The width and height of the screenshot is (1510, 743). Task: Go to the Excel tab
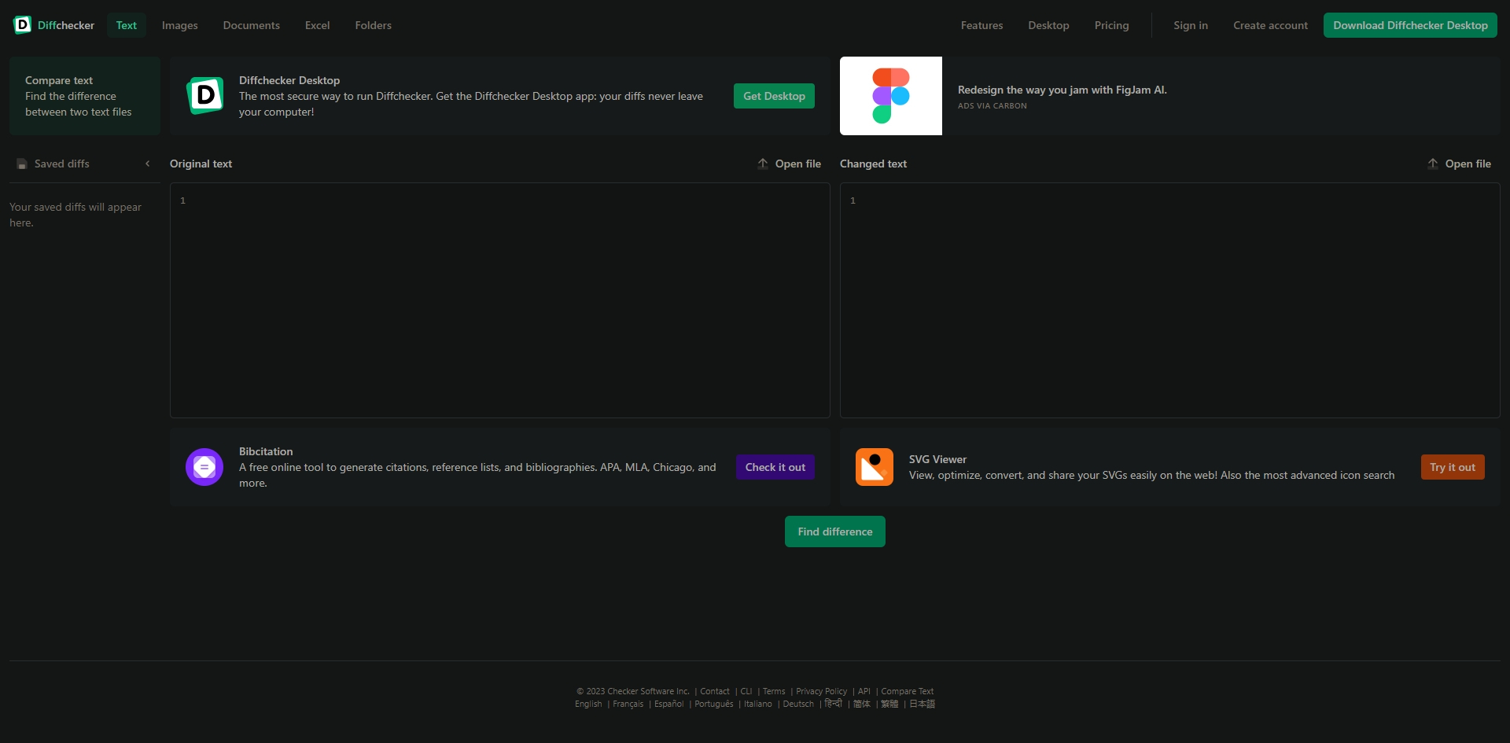[318, 25]
